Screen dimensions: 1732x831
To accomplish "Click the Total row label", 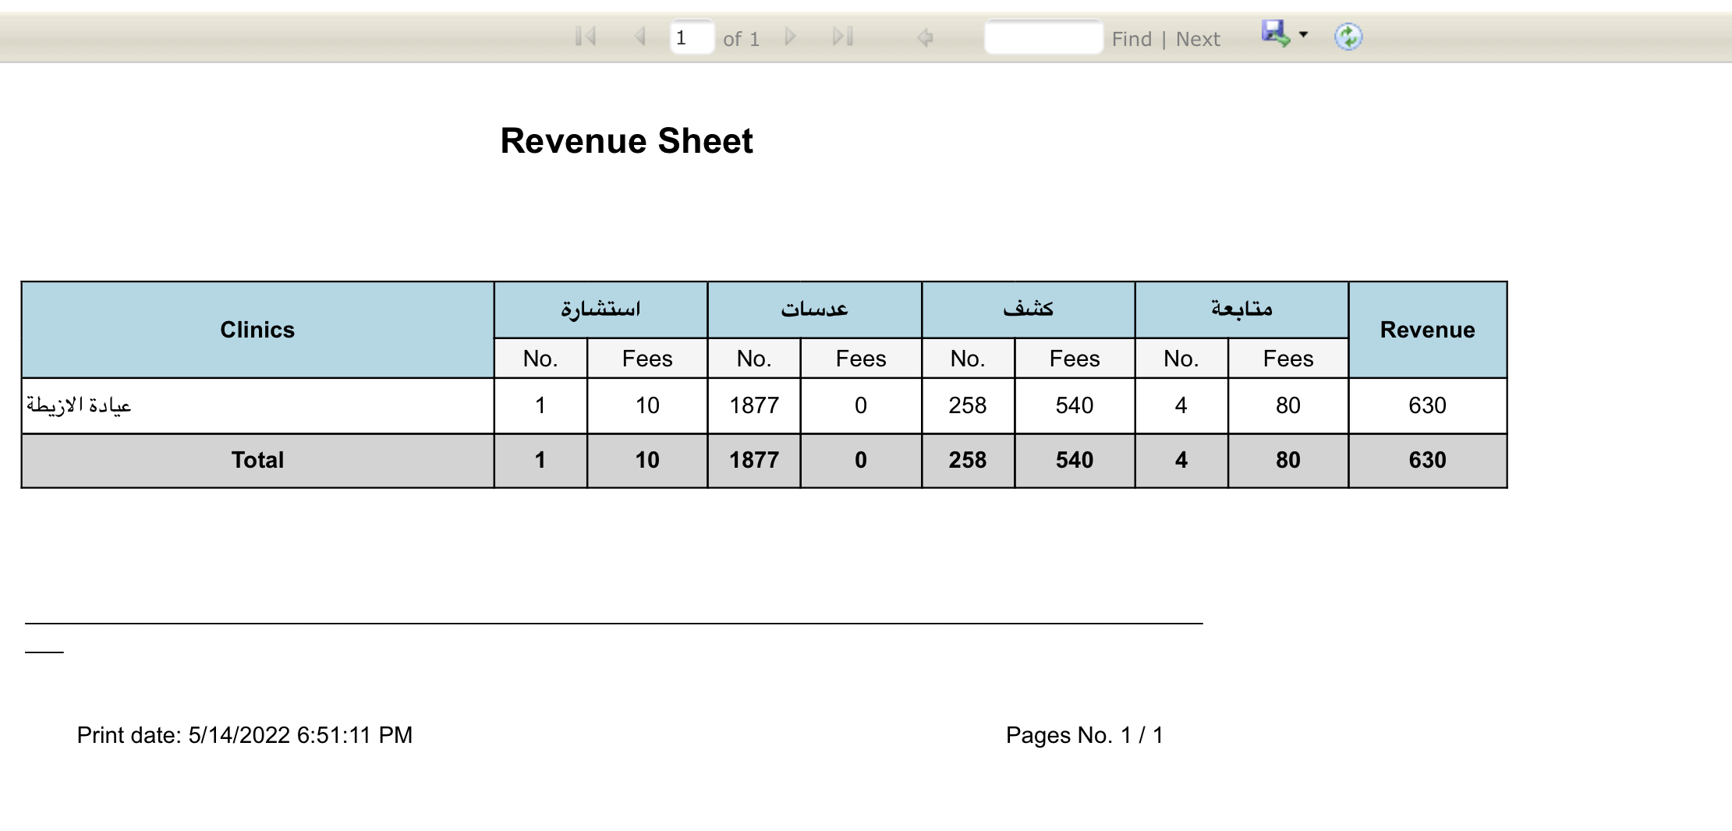I will (257, 460).
